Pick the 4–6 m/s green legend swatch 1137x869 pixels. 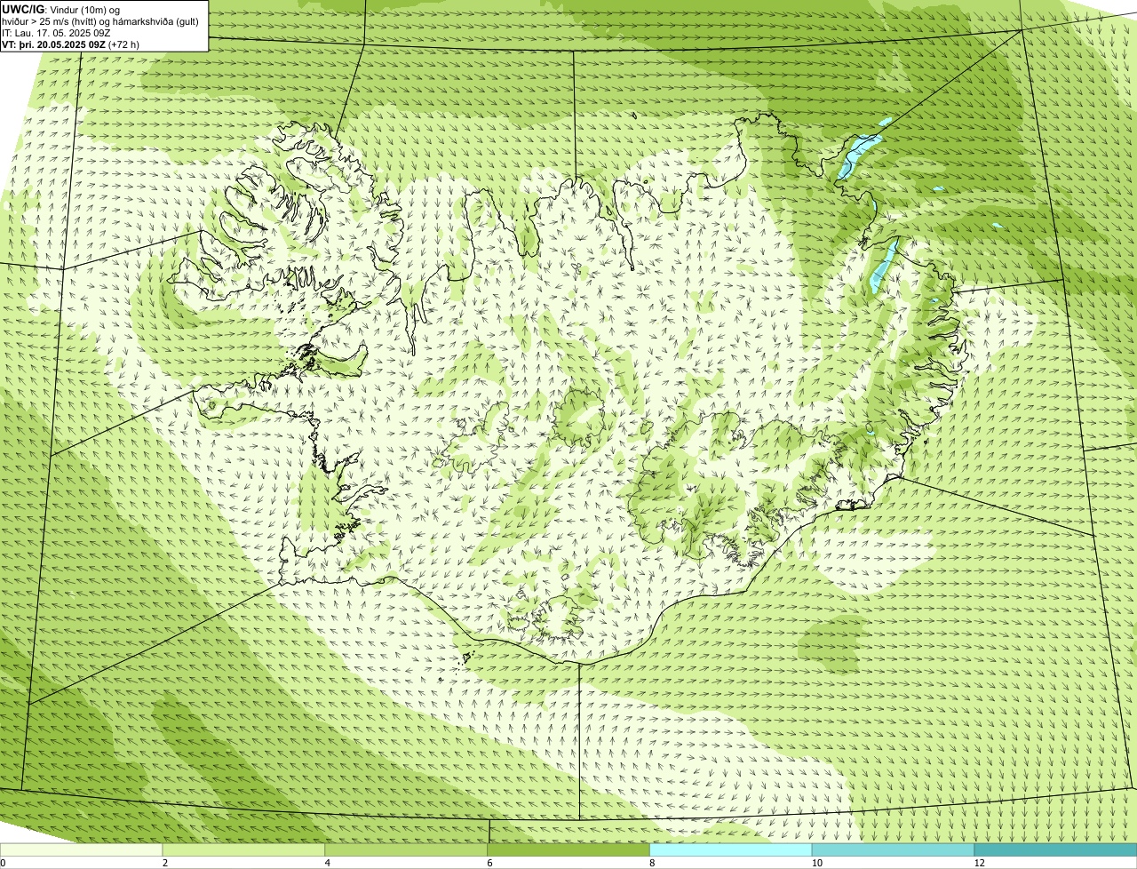pos(407,849)
